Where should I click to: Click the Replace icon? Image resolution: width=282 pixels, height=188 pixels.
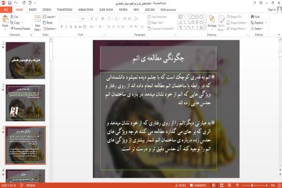tap(252, 23)
